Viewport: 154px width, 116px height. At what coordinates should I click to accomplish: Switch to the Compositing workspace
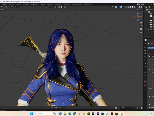[x=66, y=5]
